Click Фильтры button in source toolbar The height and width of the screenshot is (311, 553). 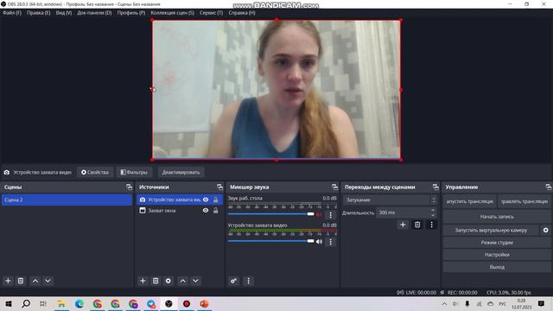134,172
